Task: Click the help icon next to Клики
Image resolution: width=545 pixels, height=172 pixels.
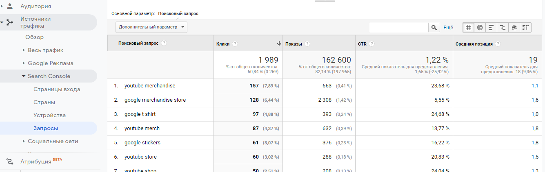Action: click(235, 44)
